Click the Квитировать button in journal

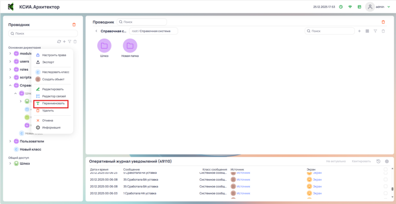(x=361, y=161)
